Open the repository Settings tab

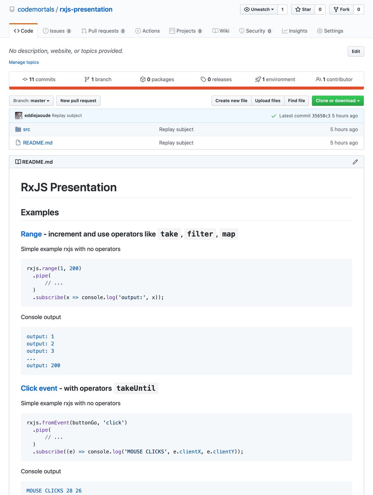pyautogui.click(x=330, y=31)
